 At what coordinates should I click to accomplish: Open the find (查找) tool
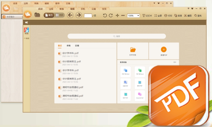coord(198,16)
